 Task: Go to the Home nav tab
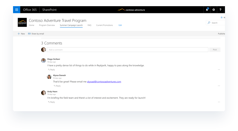coord(32,25)
